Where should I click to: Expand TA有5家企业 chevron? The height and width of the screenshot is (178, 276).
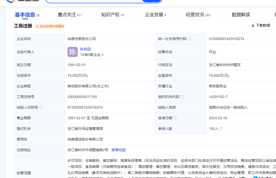pos(103,55)
